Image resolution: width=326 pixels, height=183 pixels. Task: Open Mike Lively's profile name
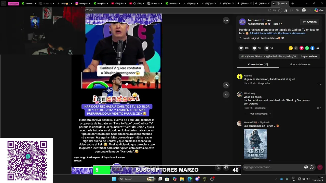[249, 94]
